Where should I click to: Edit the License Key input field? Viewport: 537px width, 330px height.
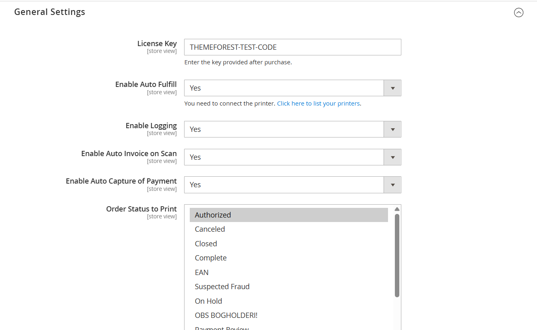(x=292, y=47)
